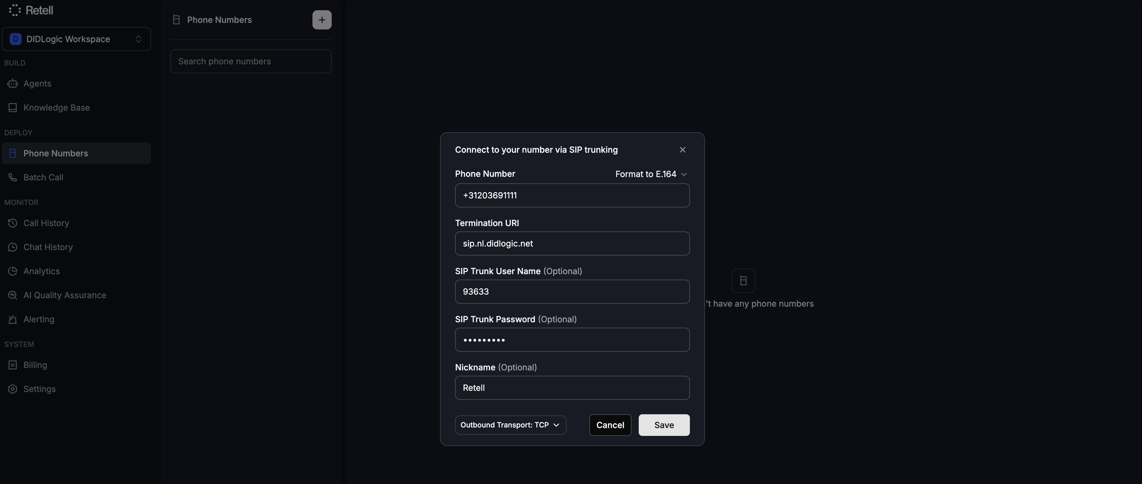This screenshot has width=1142, height=484.
Task: Click the Cancel button
Action: tap(610, 425)
